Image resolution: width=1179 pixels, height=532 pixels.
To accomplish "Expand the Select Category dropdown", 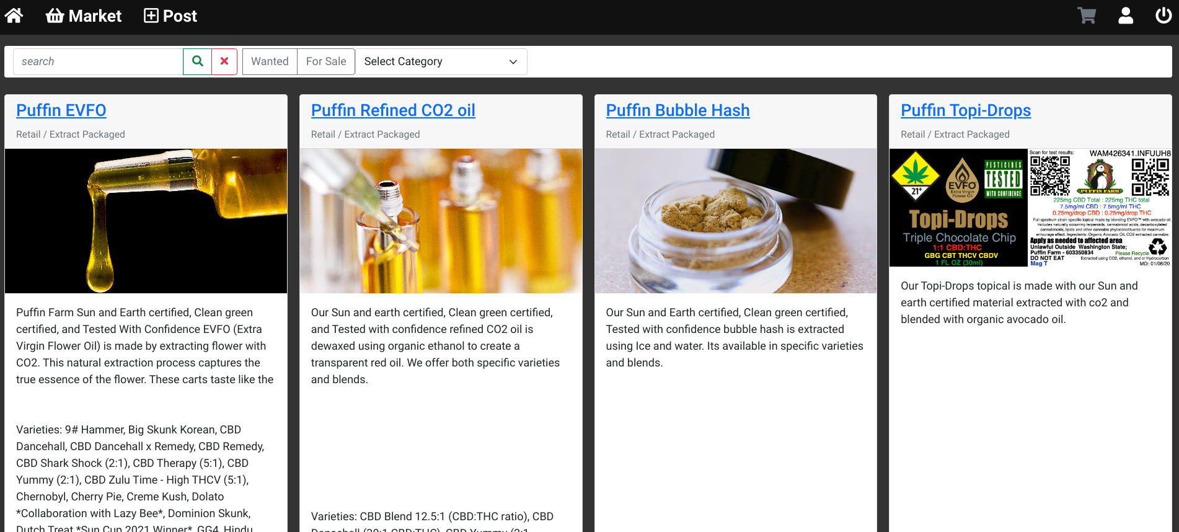I will (x=441, y=61).
